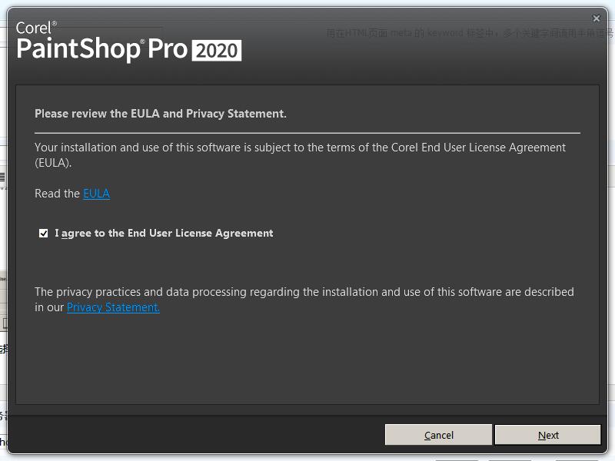Click the 2020 version badge
The width and height of the screenshot is (615, 461).
[x=217, y=51]
